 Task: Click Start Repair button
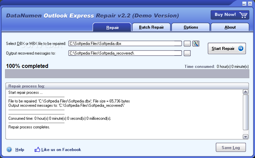click(x=227, y=48)
